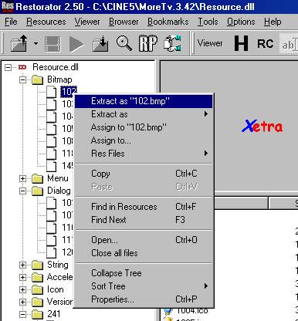Choose Assign to "102.bmp"

click(x=144, y=127)
